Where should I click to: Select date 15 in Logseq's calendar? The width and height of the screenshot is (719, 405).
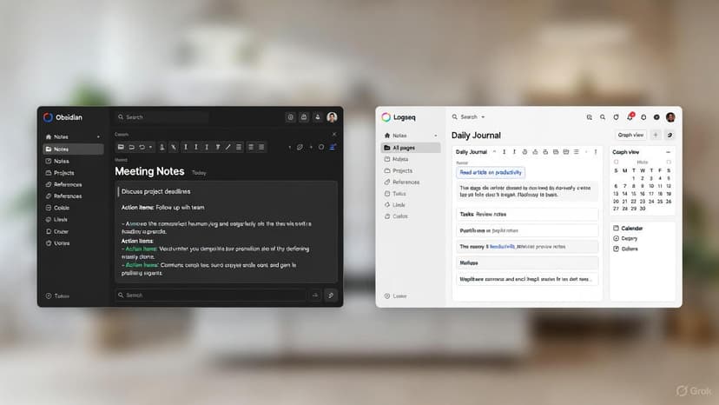[633, 194]
